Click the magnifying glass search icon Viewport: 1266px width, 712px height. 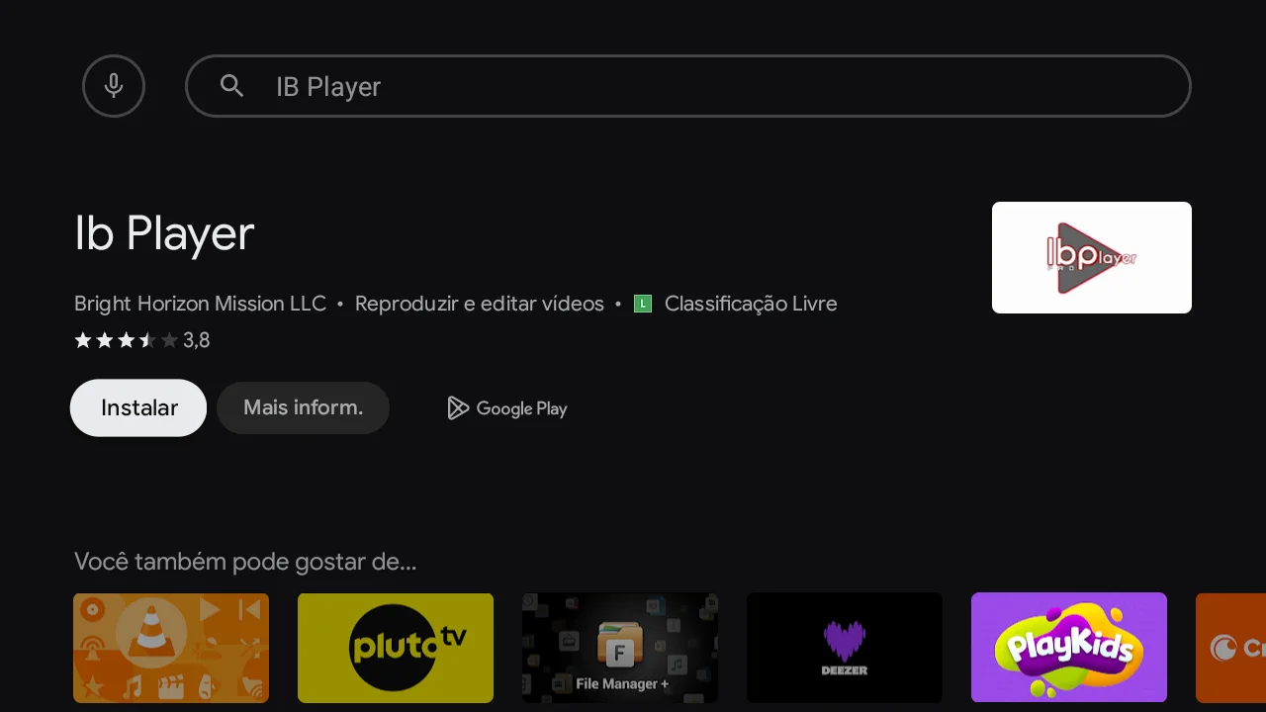pos(231,86)
